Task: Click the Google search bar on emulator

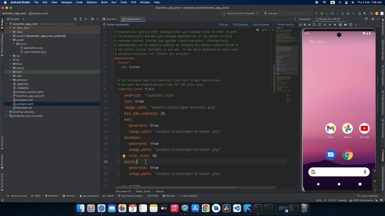Action: pyautogui.click(x=339, y=172)
